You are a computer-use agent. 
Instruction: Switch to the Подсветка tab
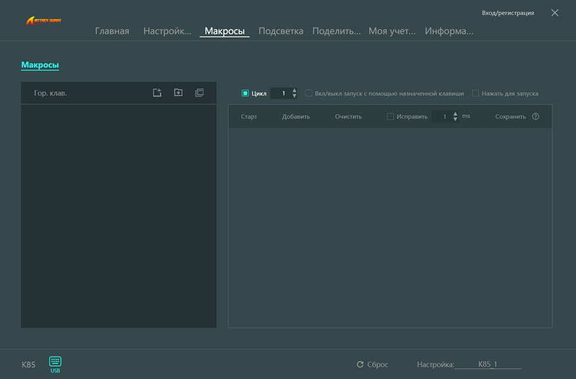click(x=281, y=31)
